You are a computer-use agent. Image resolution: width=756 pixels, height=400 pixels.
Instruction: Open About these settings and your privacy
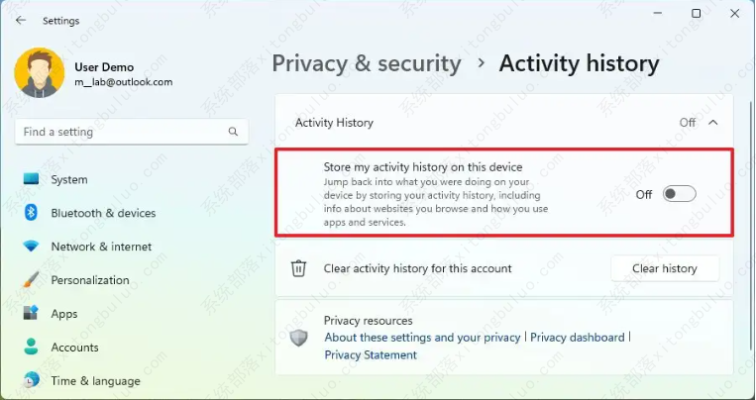click(422, 338)
